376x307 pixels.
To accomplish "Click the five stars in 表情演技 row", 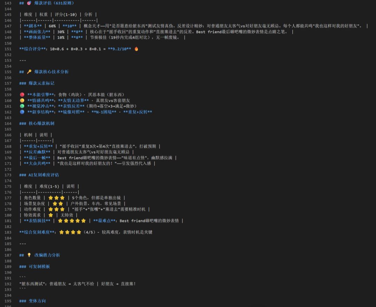I will click(71, 221).
